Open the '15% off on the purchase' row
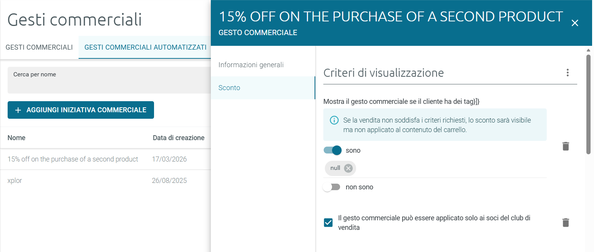 tap(105, 159)
